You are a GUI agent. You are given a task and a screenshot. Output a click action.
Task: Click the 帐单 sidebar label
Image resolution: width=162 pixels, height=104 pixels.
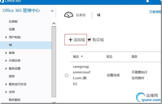tap(12, 53)
